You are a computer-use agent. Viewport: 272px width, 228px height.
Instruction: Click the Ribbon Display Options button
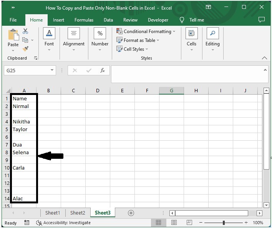[x=209, y=7]
